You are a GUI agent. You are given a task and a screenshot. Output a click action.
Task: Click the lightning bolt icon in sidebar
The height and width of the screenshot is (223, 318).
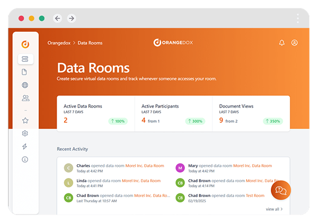[25, 146]
